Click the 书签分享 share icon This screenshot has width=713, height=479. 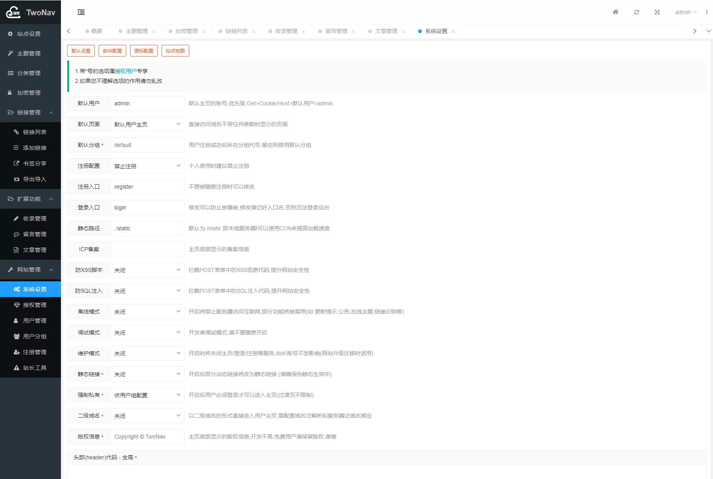click(x=16, y=163)
